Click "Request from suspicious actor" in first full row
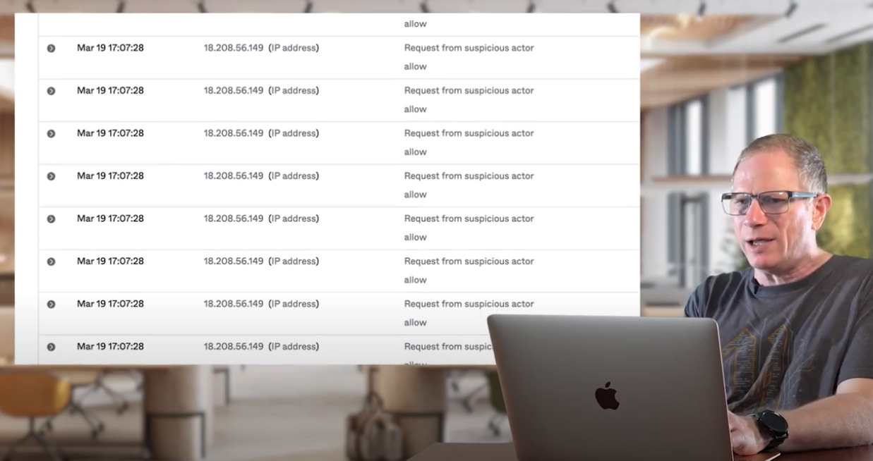873x461 pixels. [469, 48]
